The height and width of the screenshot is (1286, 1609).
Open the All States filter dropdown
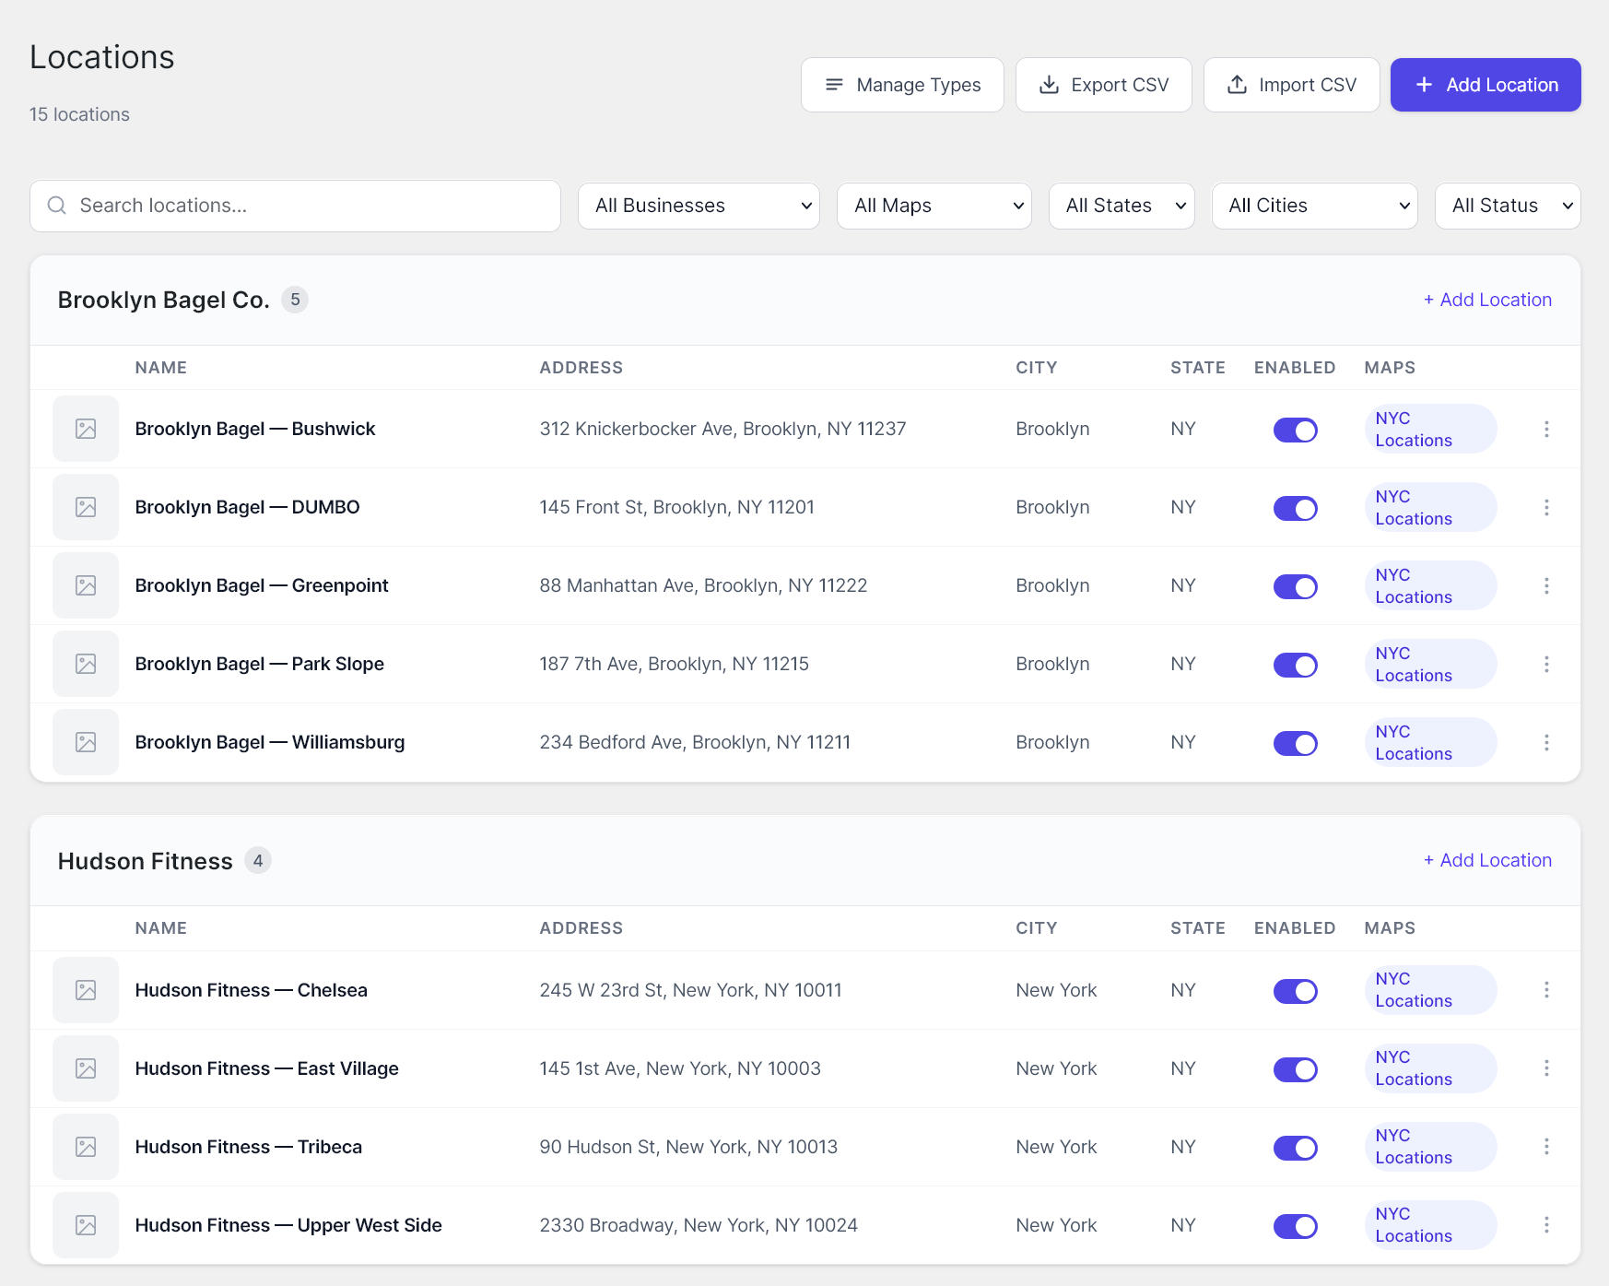[x=1122, y=206]
